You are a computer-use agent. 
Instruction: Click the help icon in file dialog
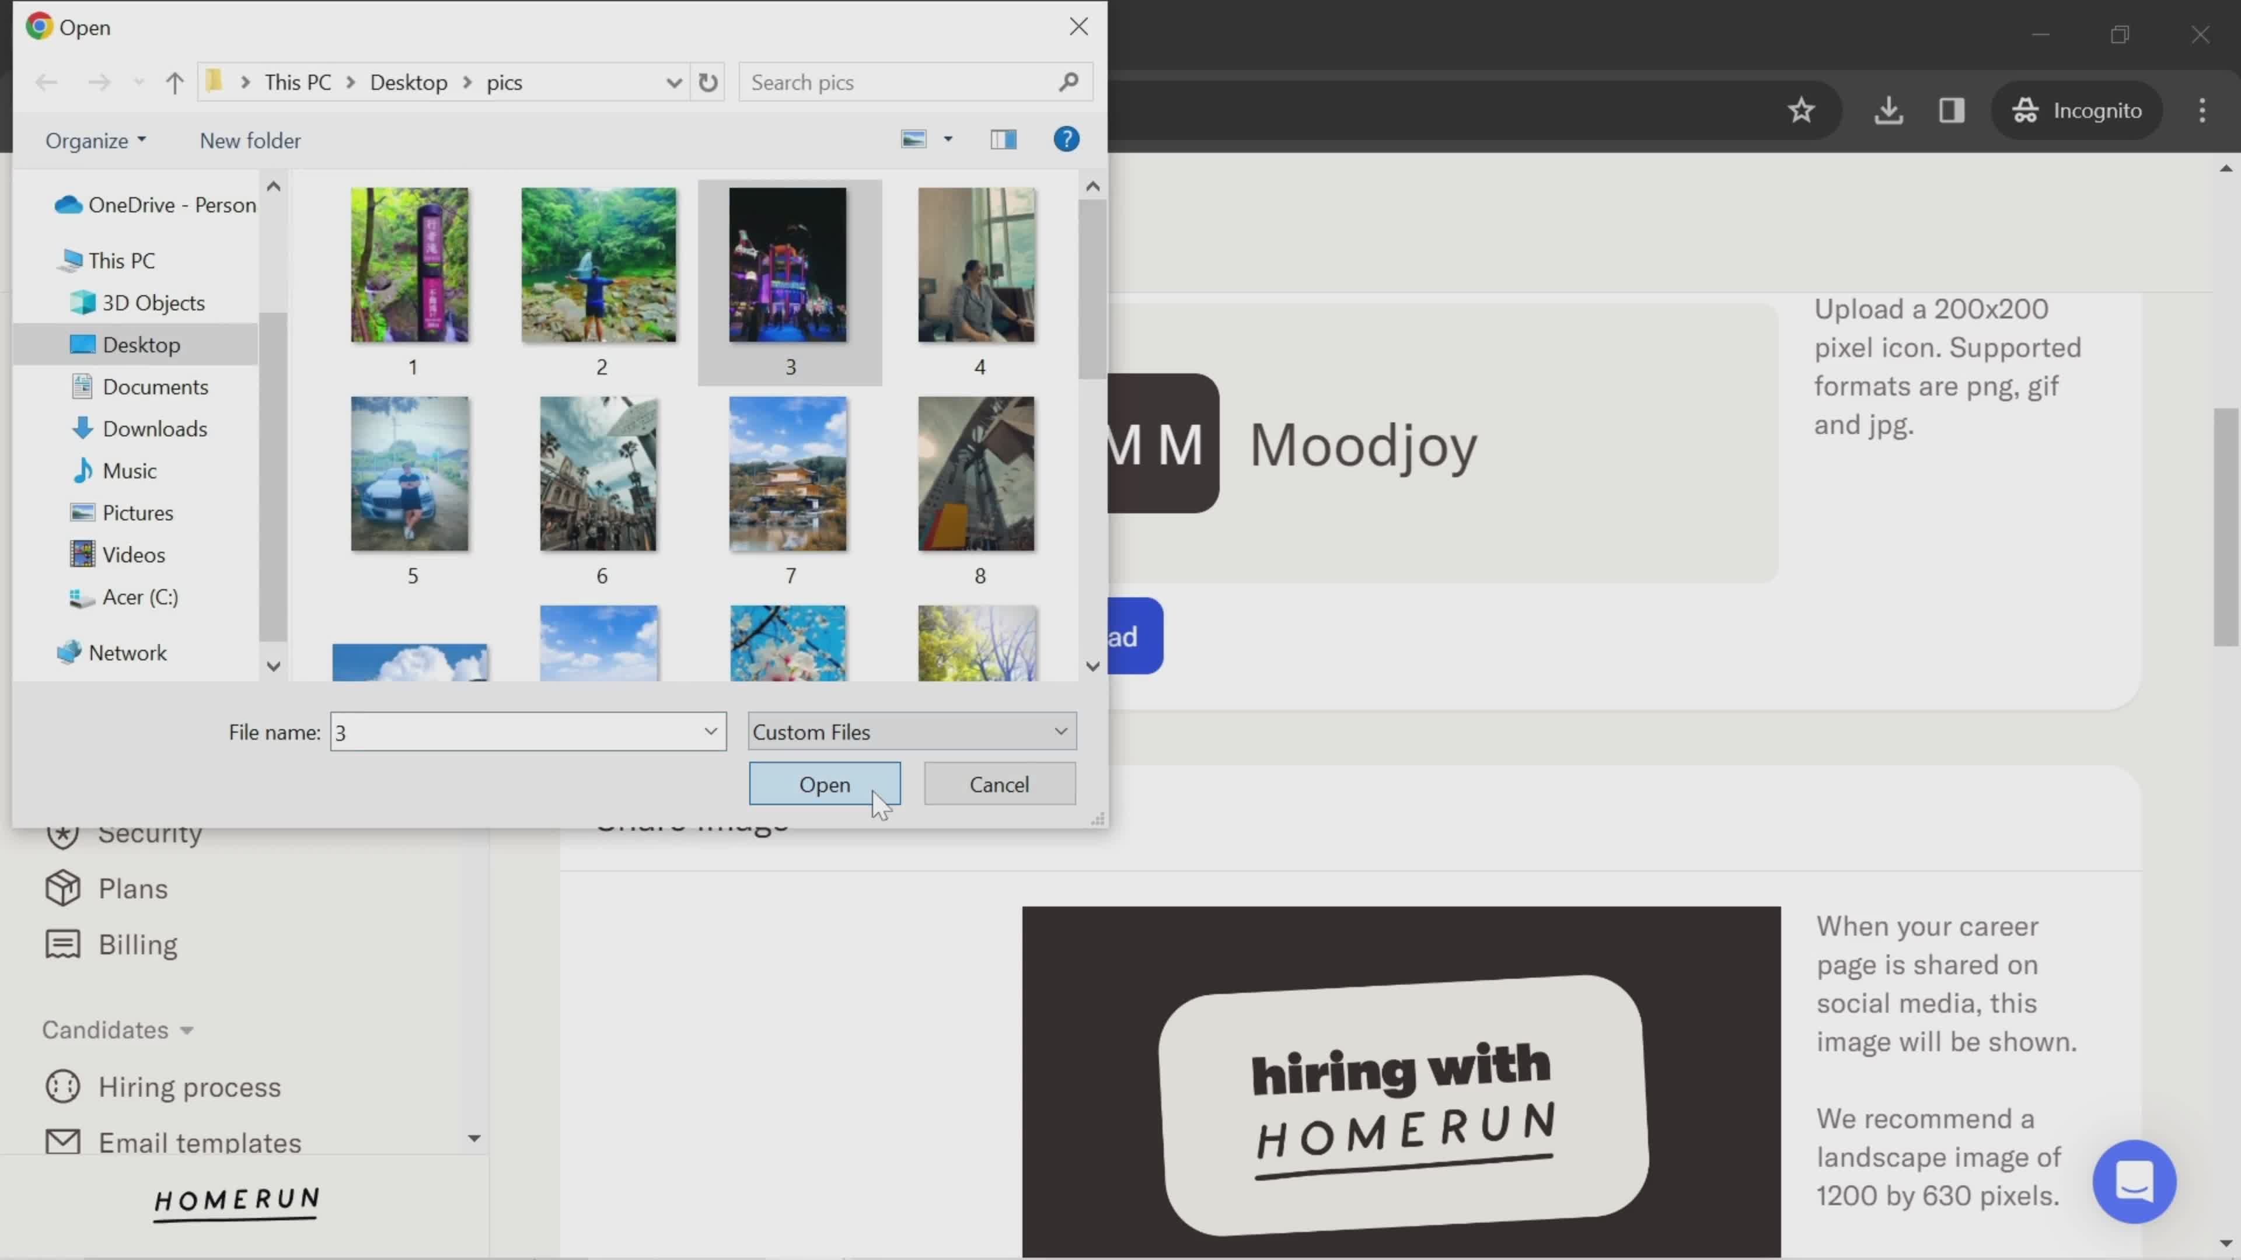coord(1068,140)
